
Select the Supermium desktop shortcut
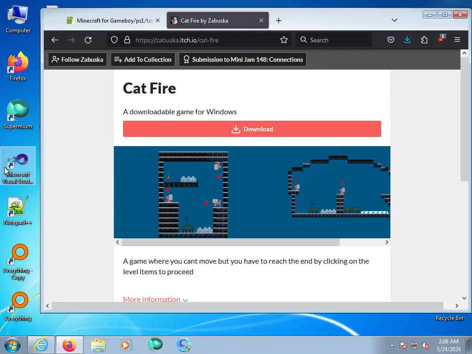pos(18,114)
